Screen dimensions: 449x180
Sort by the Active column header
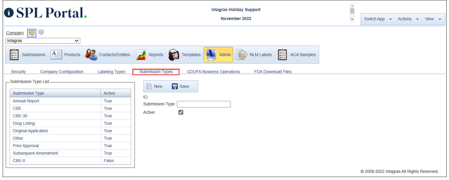pos(116,93)
